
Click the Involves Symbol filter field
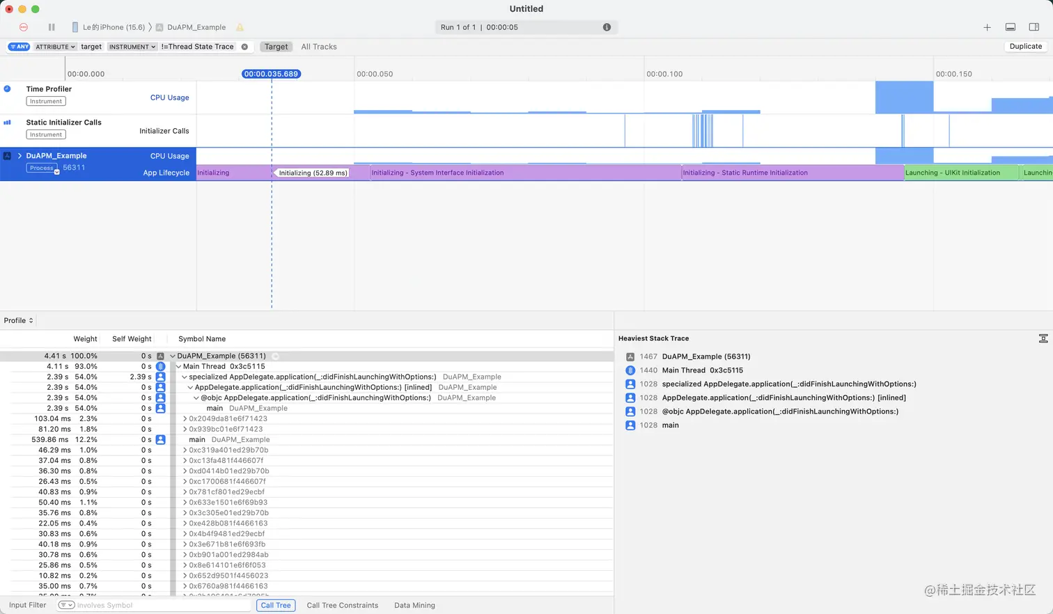click(x=163, y=605)
